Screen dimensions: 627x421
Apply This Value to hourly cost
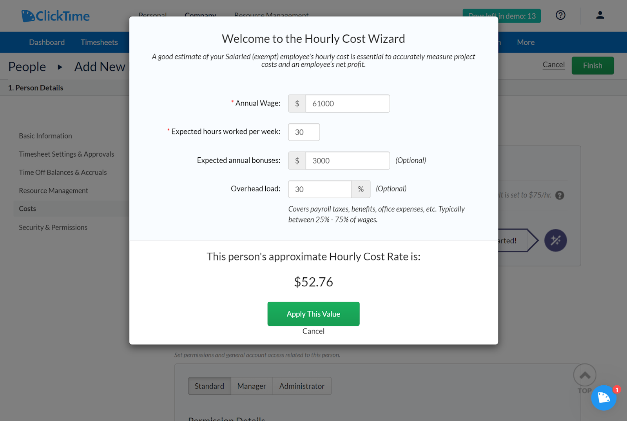coord(313,313)
